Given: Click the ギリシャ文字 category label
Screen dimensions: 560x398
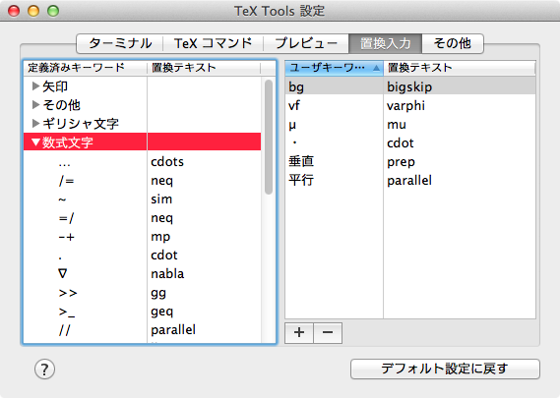Looking at the screenshot, I should (81, 124).
